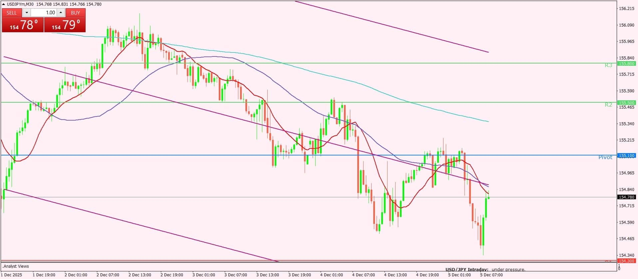The image size is (638, 279).
Task: Click the 154.715 price scale value
Action: [x=626, y=206]
